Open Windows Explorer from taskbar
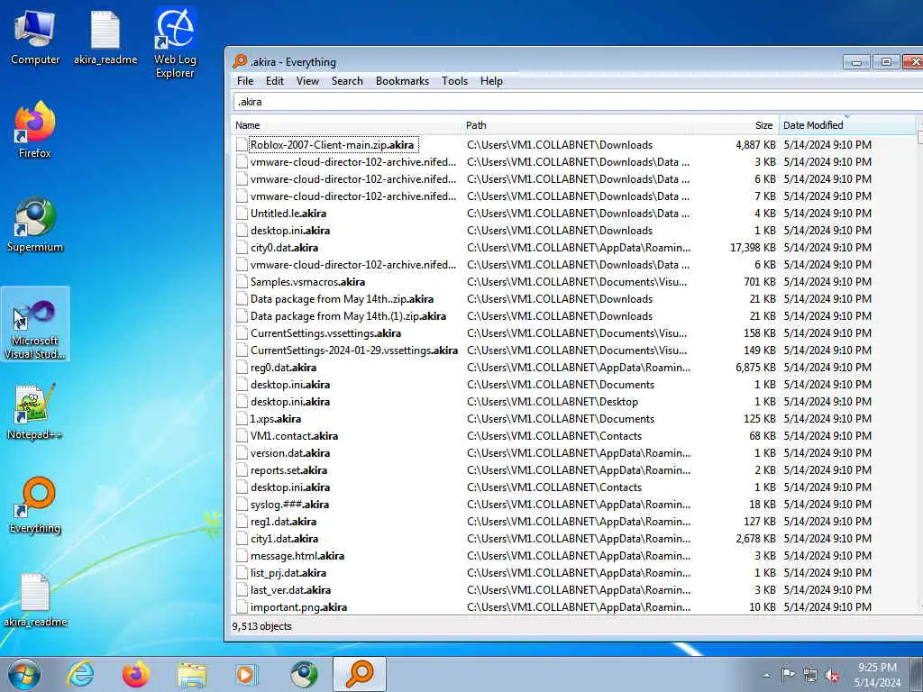 192,674
